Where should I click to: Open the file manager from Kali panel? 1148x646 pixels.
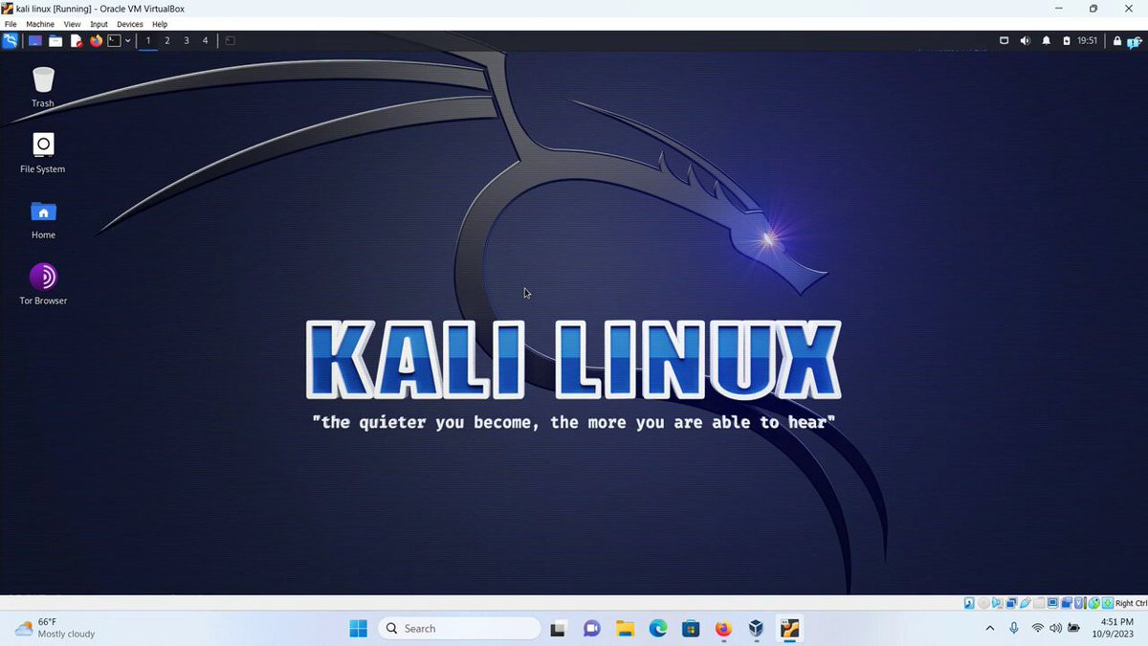coord(55,41)
